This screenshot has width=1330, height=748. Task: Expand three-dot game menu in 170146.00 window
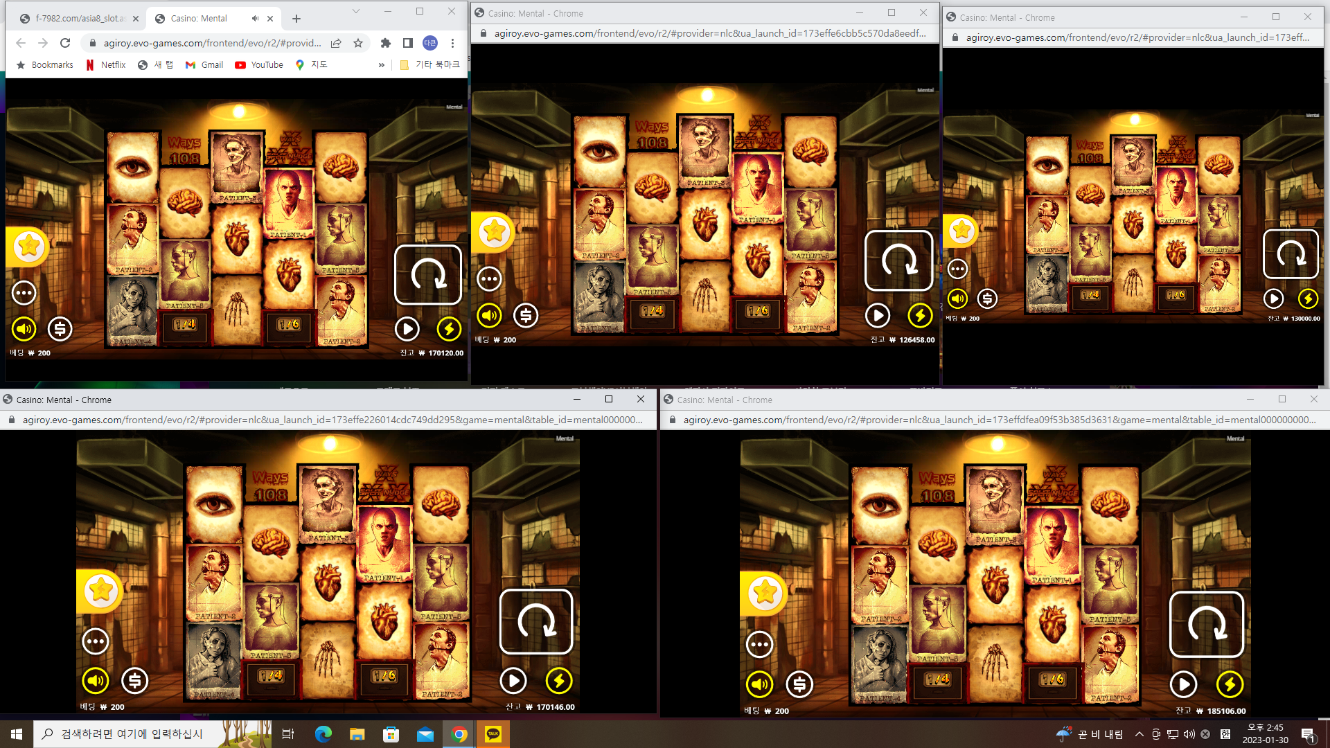(96, 641)
